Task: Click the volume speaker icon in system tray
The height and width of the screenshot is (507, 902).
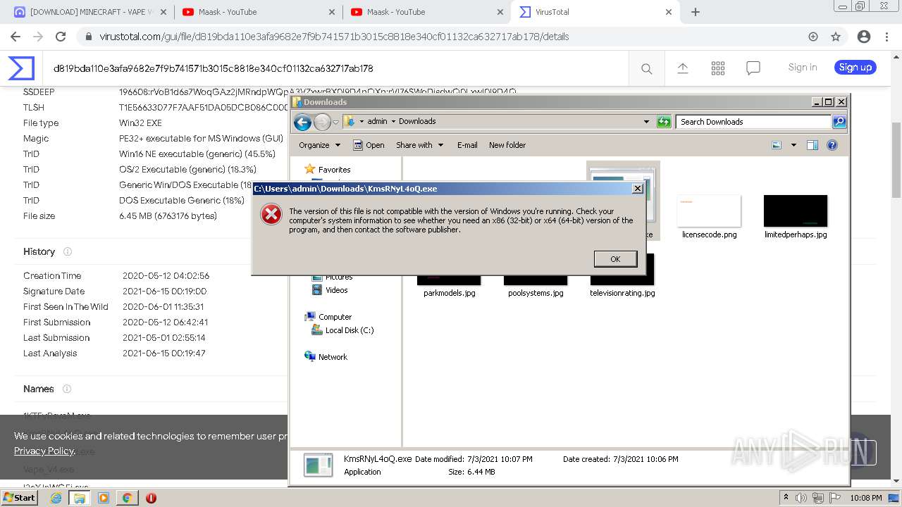Action: point(801,498)
